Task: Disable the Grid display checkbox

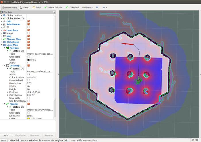Action: click(29, 21)
